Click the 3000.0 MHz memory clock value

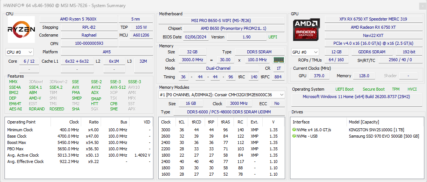(192, 60)
